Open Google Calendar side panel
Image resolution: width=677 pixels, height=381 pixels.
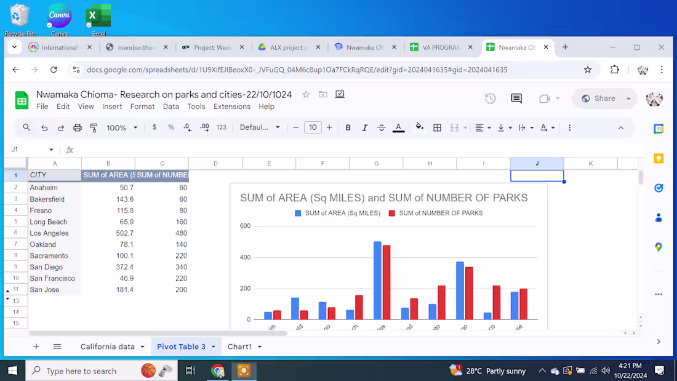click(x=659, y=129)
